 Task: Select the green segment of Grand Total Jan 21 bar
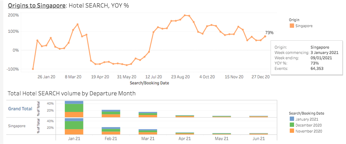click(x=74, y=108)
